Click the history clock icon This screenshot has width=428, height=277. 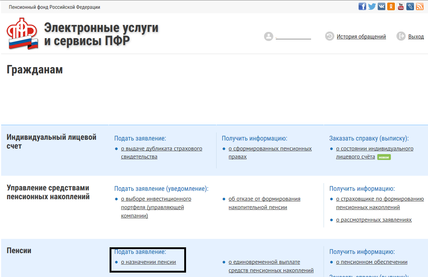pyautogui.click(x=329, y=36)
